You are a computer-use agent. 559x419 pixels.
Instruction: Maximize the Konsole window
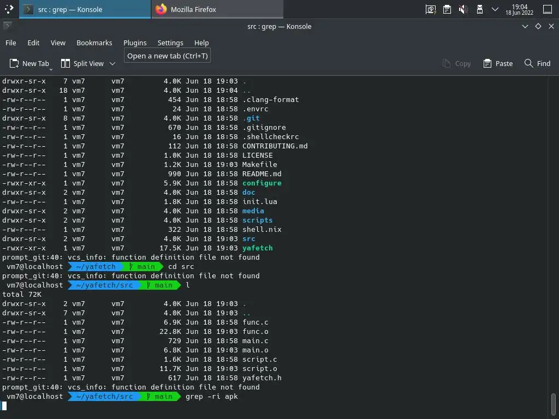click(538, 26)
